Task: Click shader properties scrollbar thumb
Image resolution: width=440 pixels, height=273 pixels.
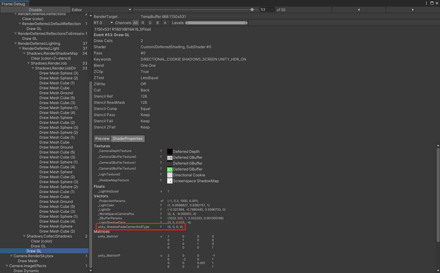Action: (438, 195)
